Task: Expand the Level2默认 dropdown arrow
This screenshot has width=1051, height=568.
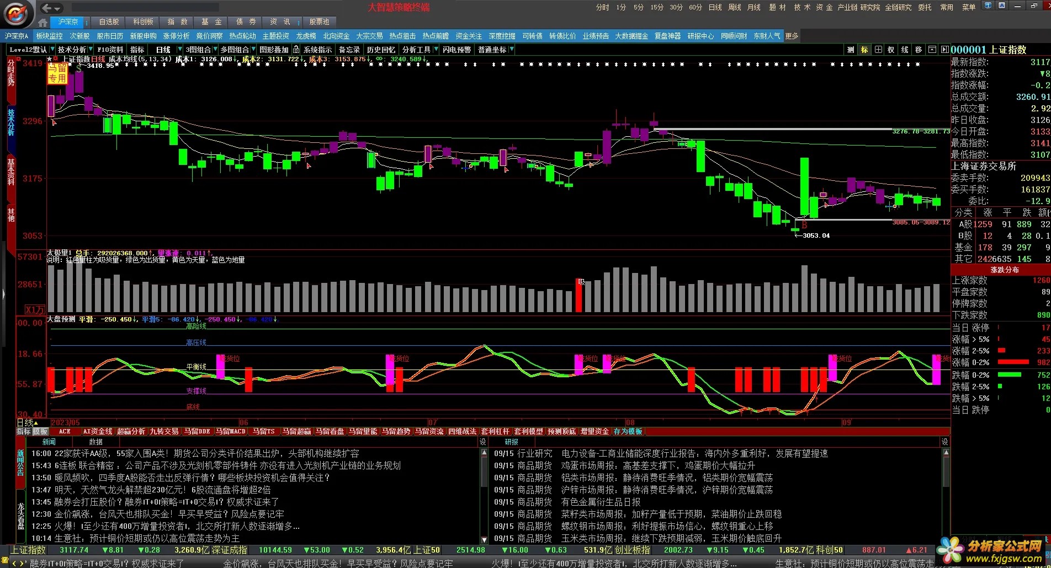Action: coord(52,50)
